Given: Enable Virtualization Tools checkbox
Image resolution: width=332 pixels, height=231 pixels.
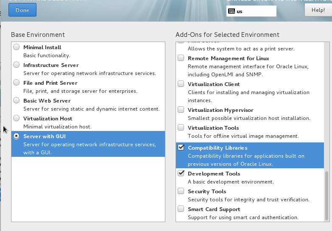Looking at the screenshot, I should coord(181,127).
